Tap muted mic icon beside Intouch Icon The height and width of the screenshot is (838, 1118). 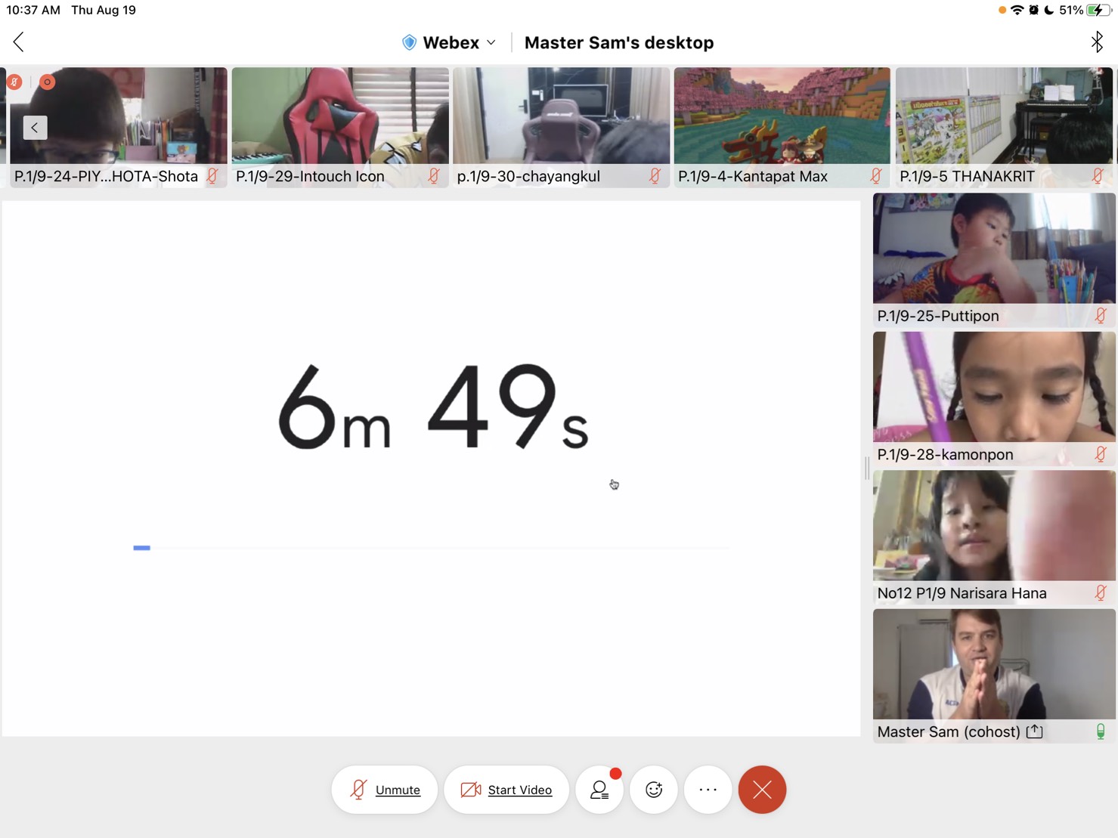coord(434,176)
